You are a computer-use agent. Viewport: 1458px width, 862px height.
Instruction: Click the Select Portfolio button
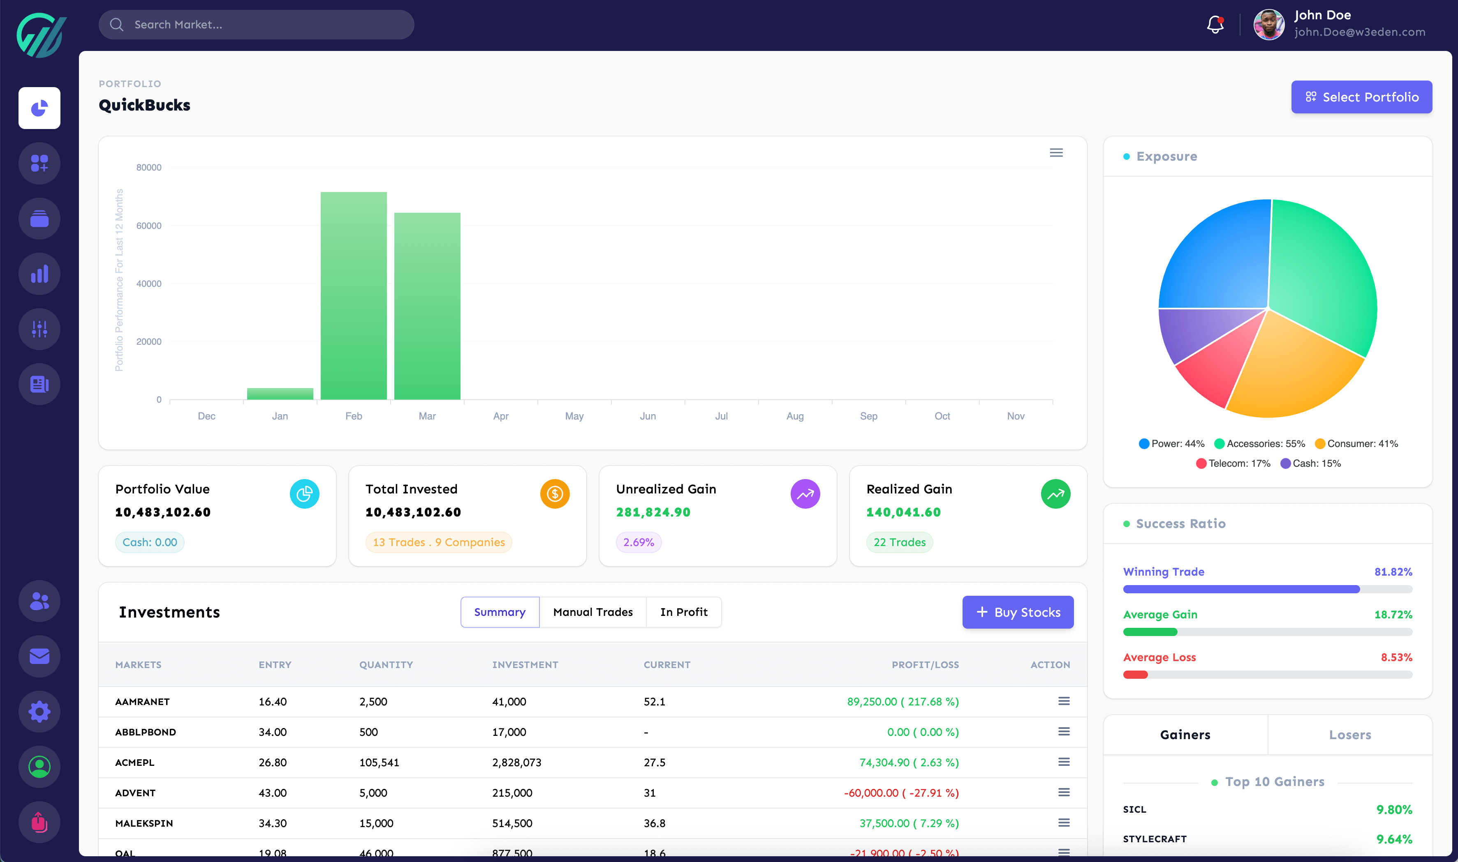(1361, 97)
